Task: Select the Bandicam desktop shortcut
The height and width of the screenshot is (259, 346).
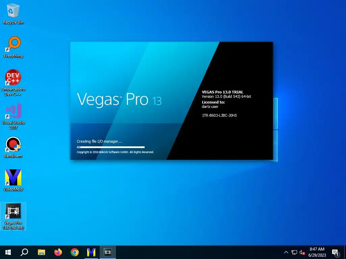Action: [x=13, y=147]
